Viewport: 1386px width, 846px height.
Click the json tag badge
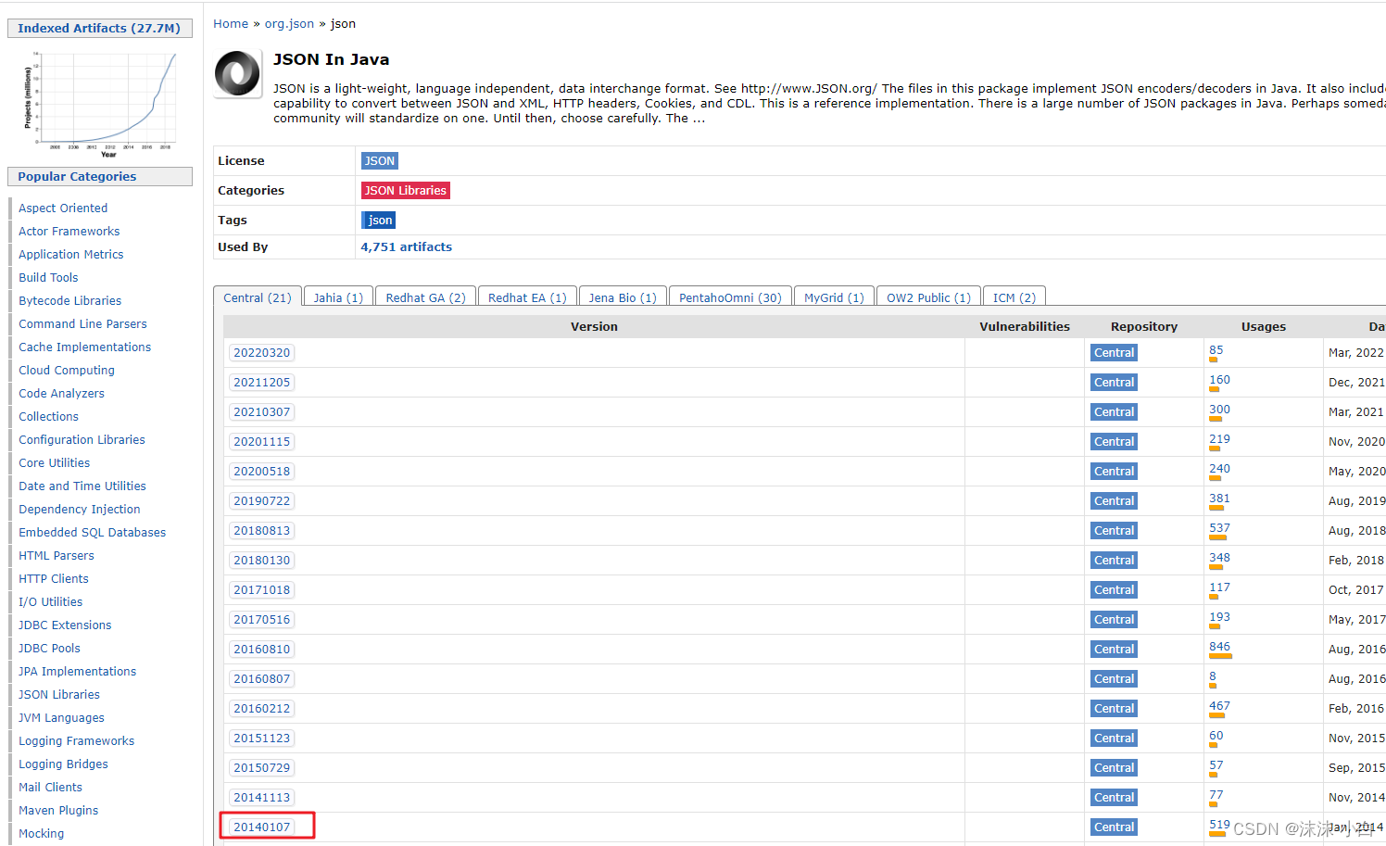pos(379,221)
